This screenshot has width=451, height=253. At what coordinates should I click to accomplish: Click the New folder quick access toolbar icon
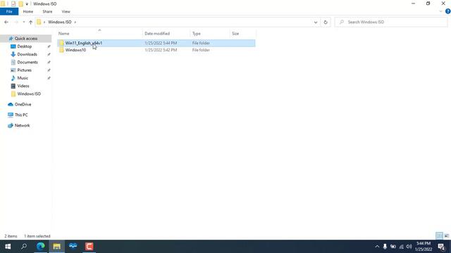point(20,4)
